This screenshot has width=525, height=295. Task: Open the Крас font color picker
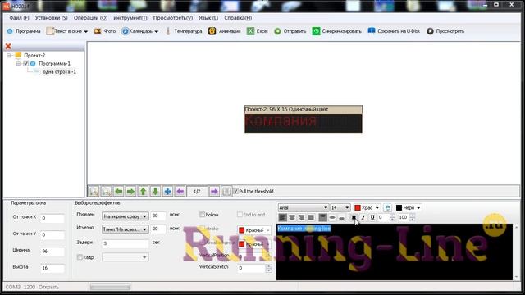(367, 207)
